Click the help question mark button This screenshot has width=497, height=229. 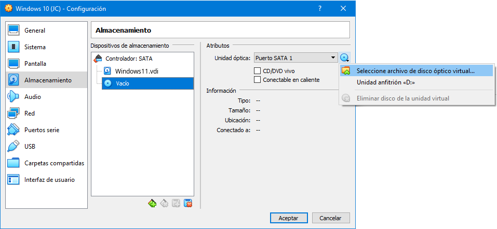(x=319, y=9)
